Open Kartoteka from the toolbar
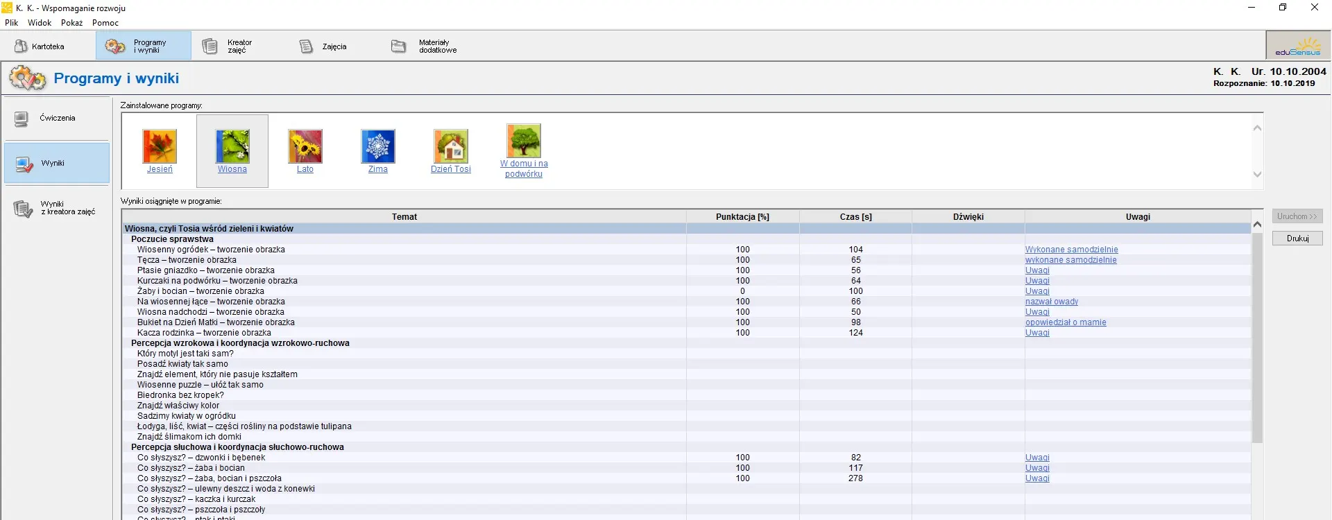This screenshot has height=520, width=1332. [x=40, y=46]
